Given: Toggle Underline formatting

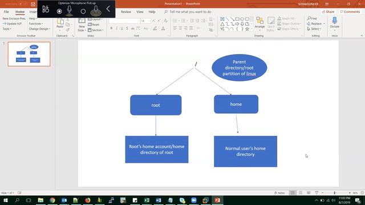Looking at the screenshot, I should (121, 28).
